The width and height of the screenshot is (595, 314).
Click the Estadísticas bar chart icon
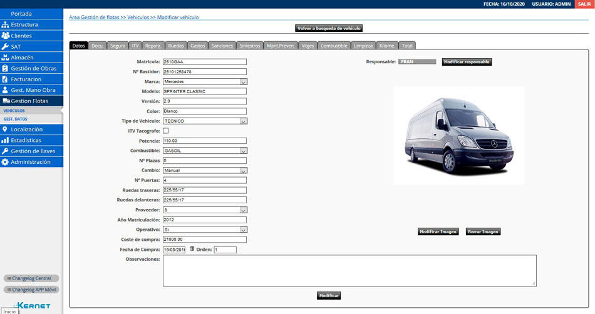(6, 140)
